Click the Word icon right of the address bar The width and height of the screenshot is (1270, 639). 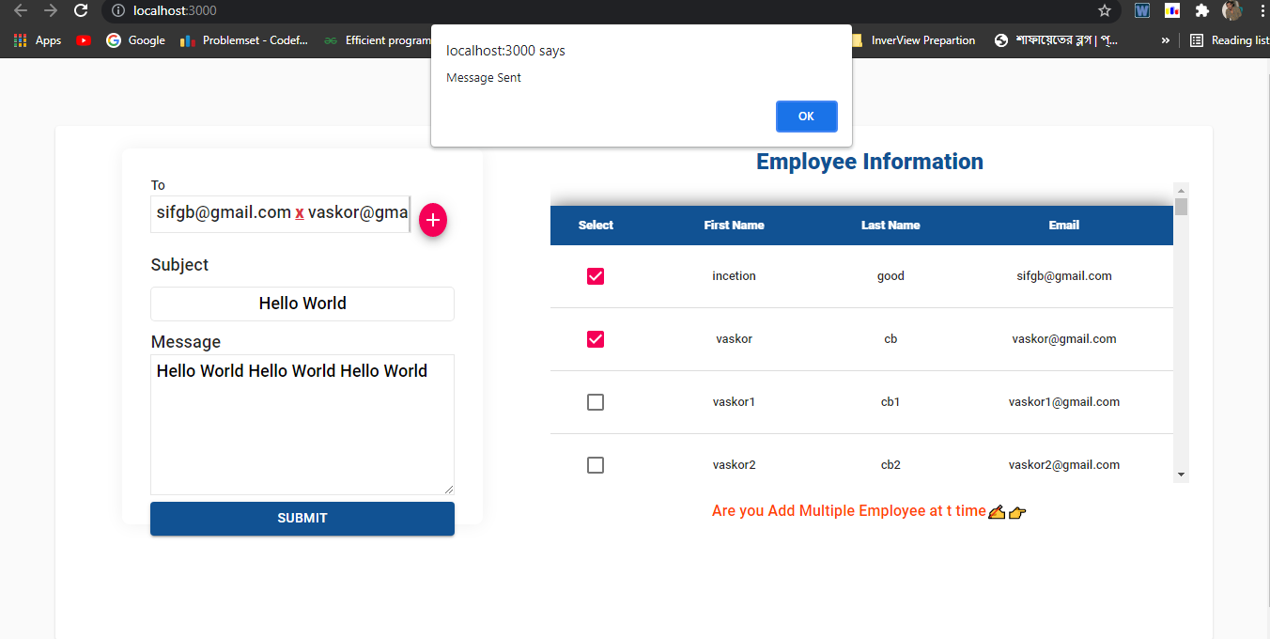[x=1141, y=11]
